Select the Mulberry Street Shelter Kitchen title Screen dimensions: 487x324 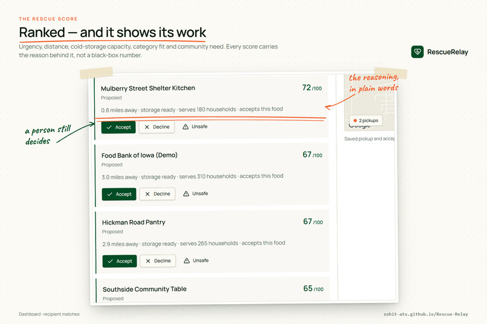148,88
